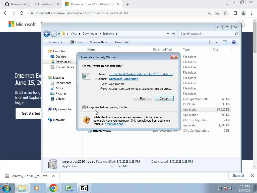Screen dimensions: 257x193
Task: Open the tab search chevron in Chrome
Action: [x=227, y=4]
